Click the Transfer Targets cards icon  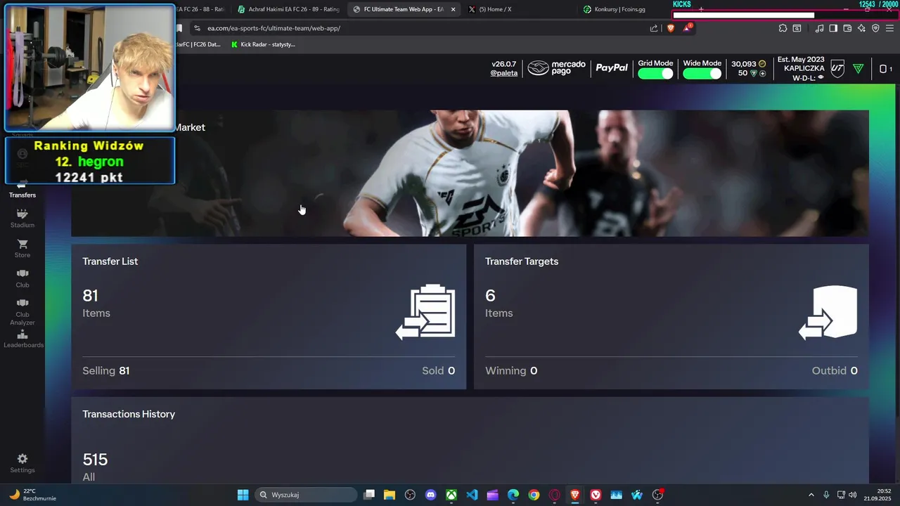pyautogui.click(x=828, y=312)
